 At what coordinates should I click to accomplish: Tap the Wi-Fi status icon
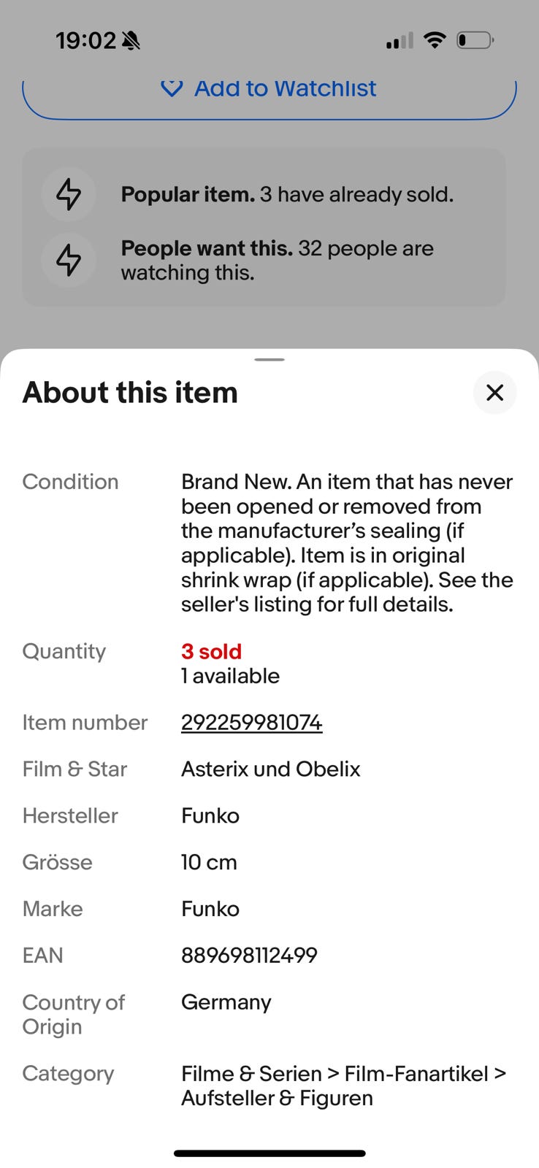[x=435, y=40]
